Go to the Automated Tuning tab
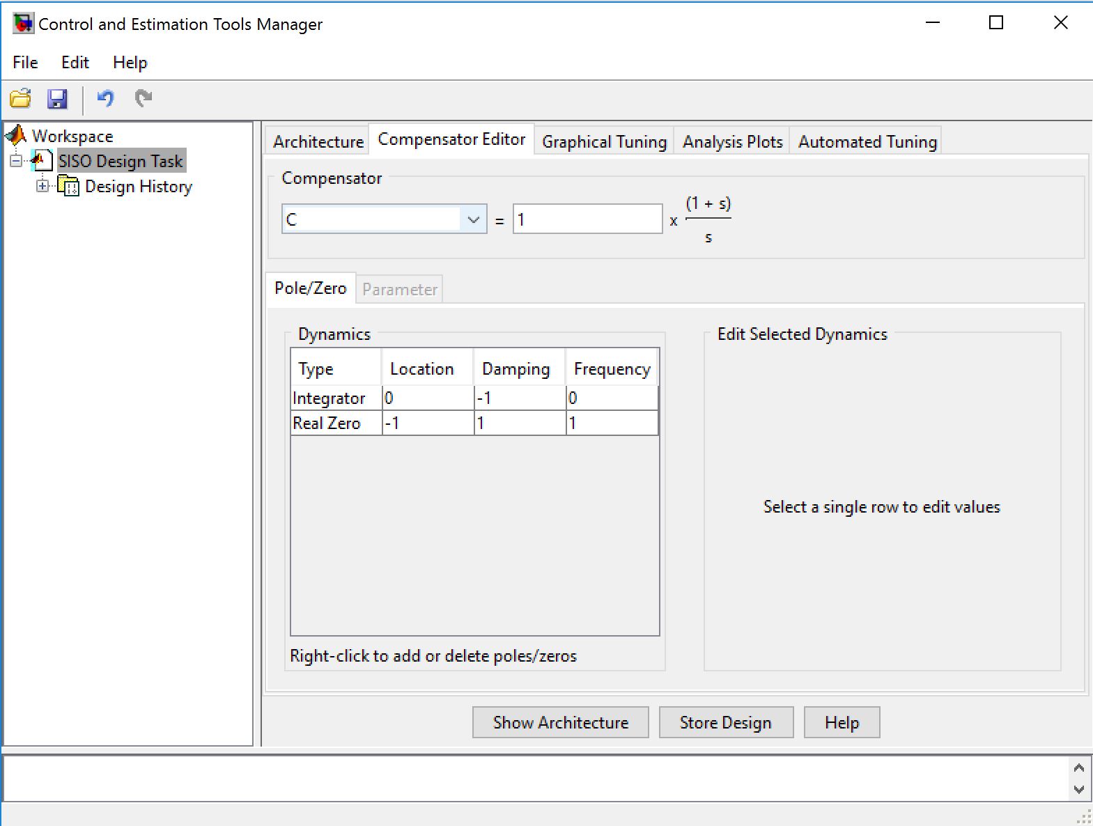The image size is (1093, 826). click(x=867, y=141)
